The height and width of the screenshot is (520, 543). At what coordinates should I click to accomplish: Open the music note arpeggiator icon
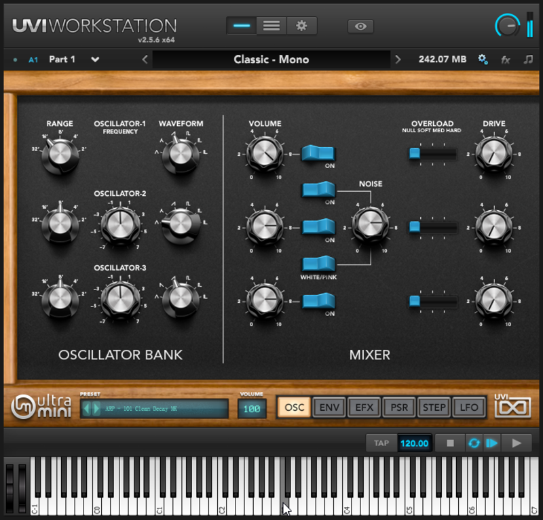pos(528,60)
